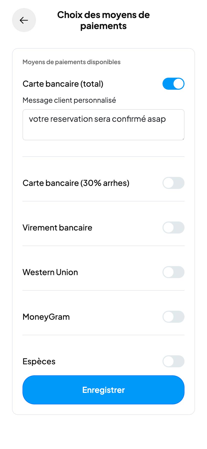Viewport: 207px width, 449px height.
Task: Enable Carte bancaire (30% arrhes) payment
Action: (x=173, y=183)
